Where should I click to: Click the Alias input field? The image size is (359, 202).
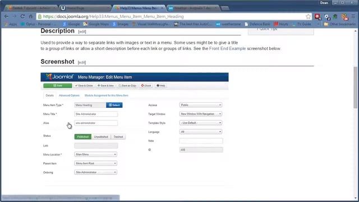click(96, 123)
